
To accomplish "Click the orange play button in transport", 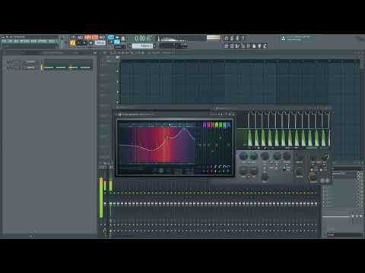I will (x=73, y=43).
